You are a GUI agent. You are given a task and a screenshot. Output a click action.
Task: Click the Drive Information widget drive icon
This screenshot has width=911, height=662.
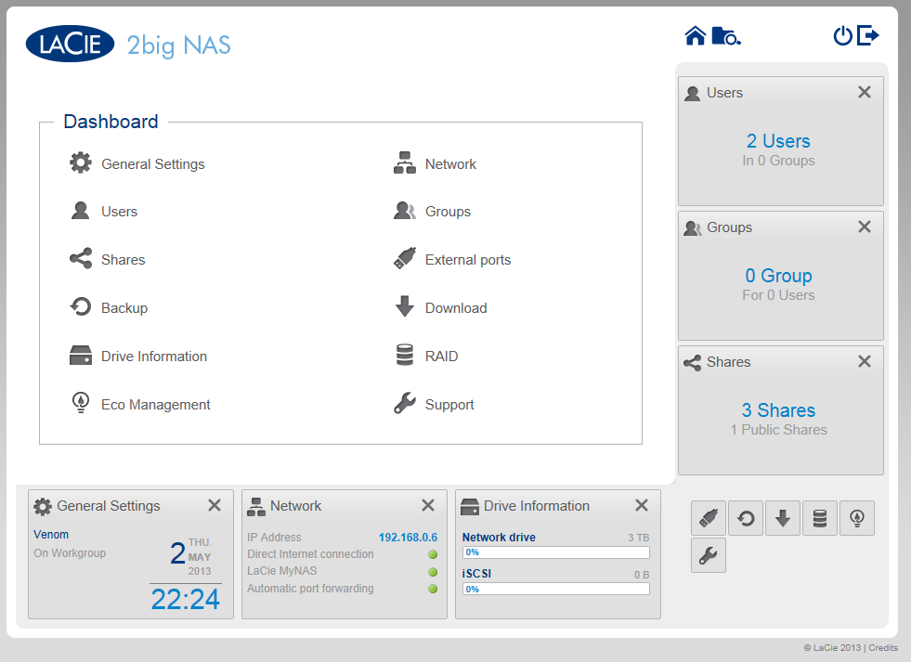coord(470,507)
